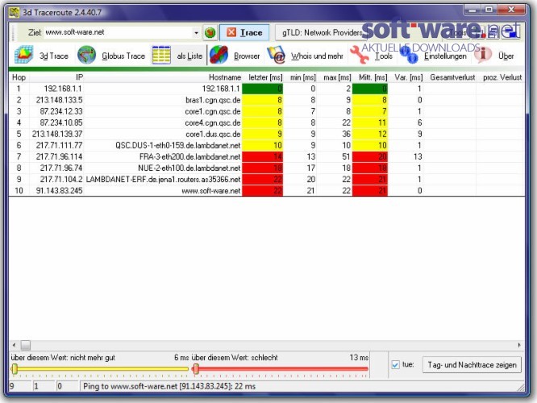Select hostname QSC.DUS-1-eth0-159.de.lambdanet.net

[x=177, y=145]
